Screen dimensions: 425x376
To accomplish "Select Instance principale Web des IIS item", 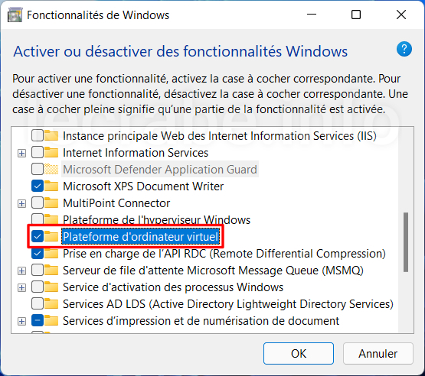I will tap(220, 136).
